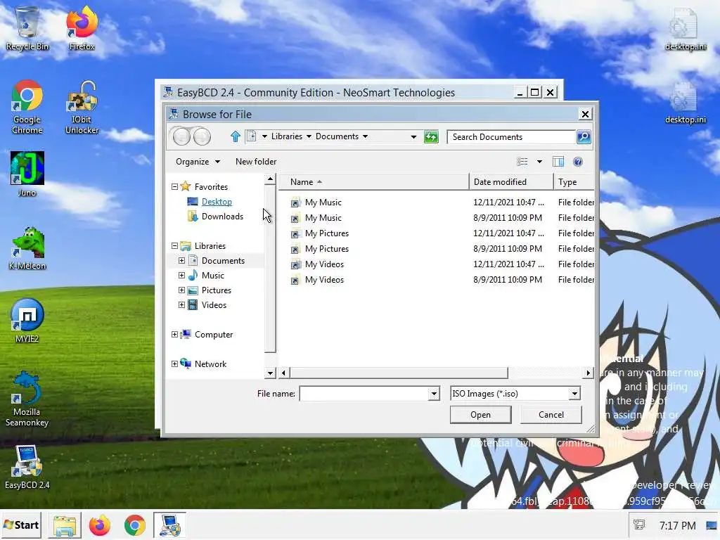
Task: Open Google Chrome desktop shortcut
Action: point(27,107)
